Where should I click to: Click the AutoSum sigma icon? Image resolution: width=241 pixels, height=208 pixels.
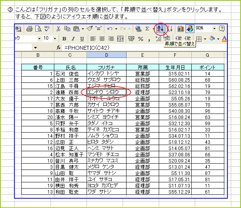click(147, 29)
